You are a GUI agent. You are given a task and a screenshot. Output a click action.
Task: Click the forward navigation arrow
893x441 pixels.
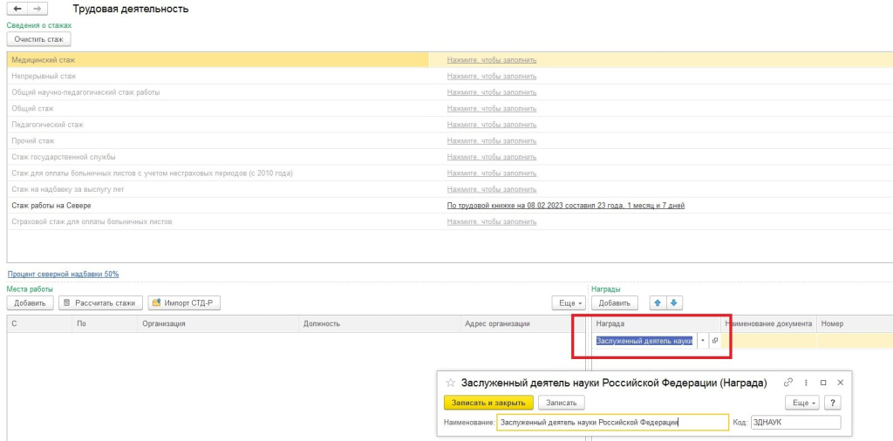(x=36, y=8)
